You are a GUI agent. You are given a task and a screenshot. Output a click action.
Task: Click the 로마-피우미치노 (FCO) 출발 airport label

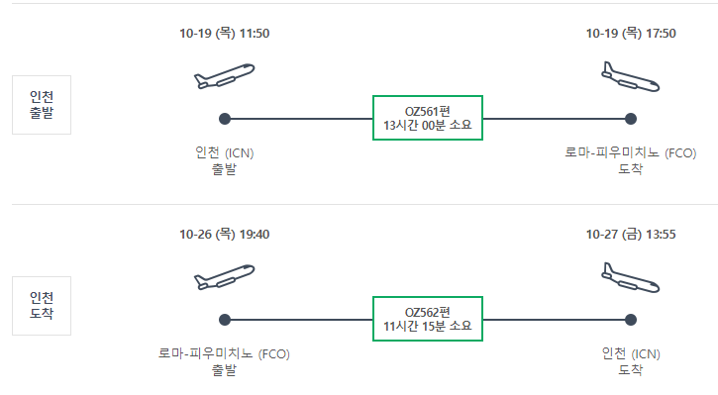tap(224, 361)
